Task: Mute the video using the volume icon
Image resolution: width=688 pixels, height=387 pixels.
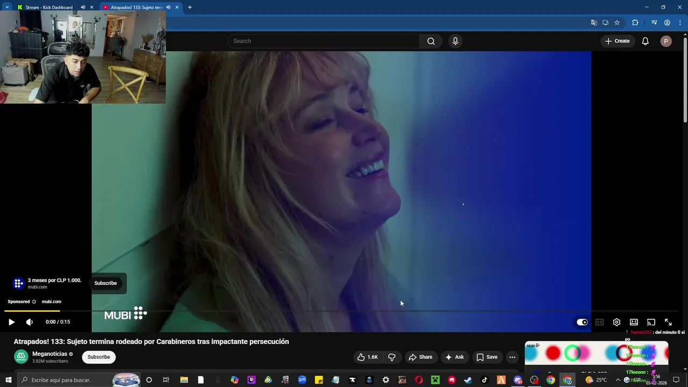Action: (x=30, y=322)
